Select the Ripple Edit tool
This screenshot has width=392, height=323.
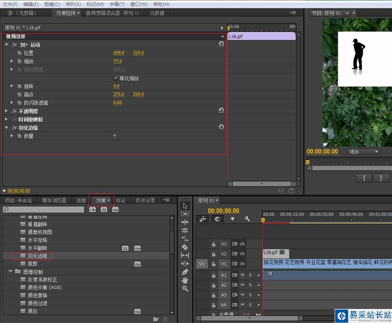click(x=185, y=222)
